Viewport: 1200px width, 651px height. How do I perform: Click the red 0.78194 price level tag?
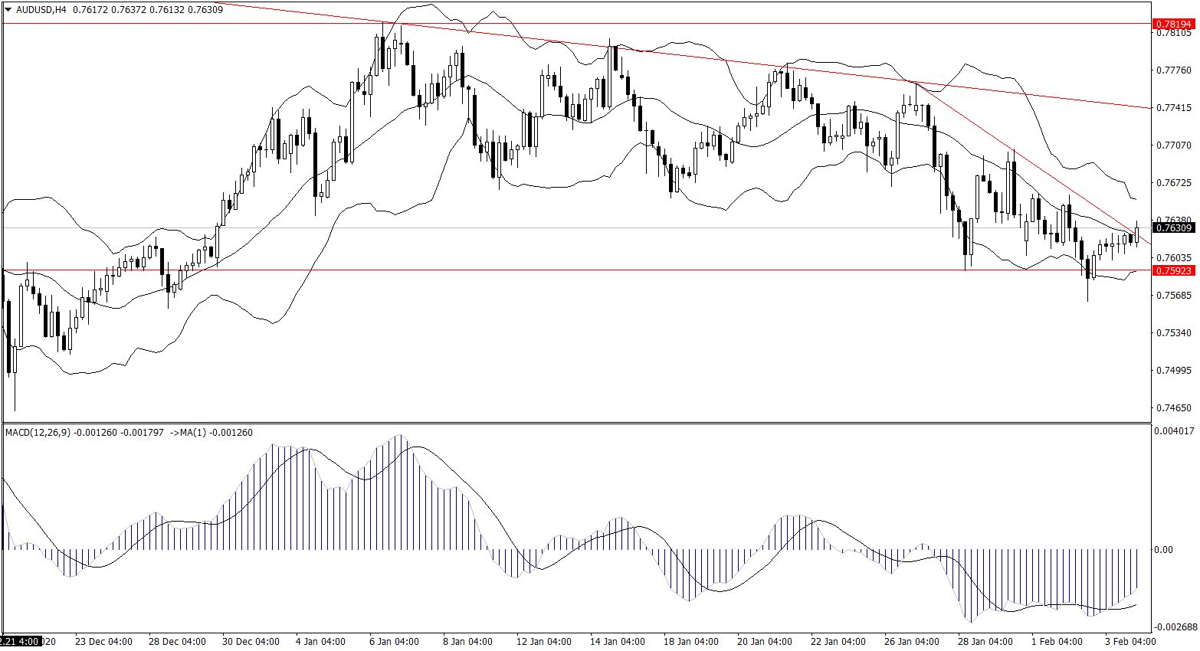pos(1173,25)
